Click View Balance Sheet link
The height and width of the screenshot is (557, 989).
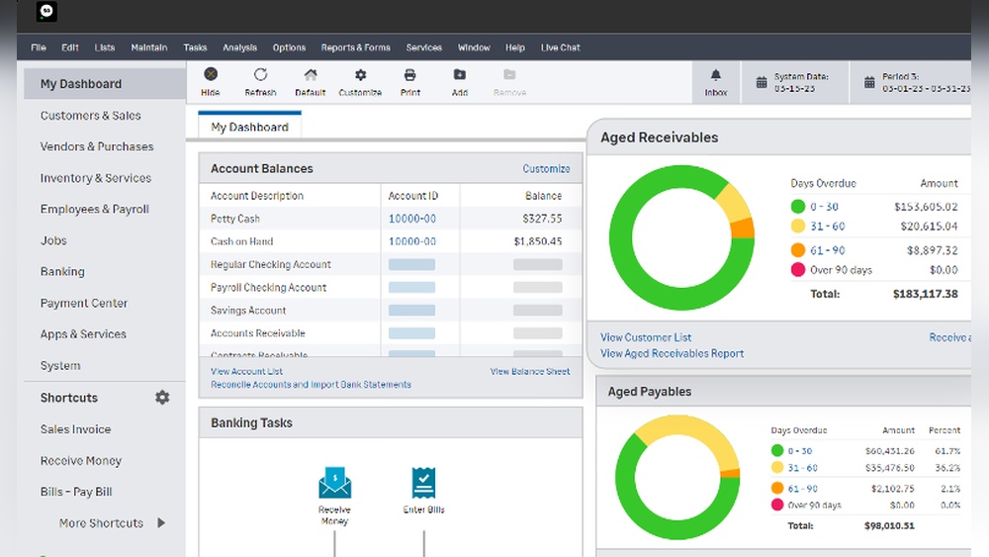tap(530, 372)
